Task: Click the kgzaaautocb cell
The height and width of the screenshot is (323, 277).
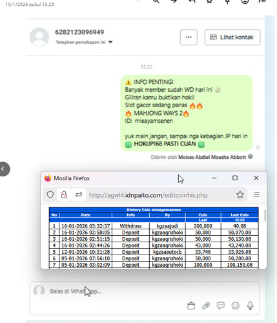Action: point(167,252)
